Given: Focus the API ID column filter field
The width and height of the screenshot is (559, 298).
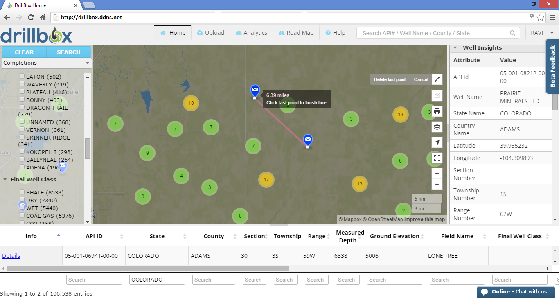Looking at the screenshot, I should coord(94,280).
